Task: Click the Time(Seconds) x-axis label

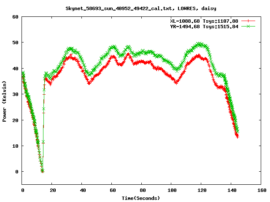Action: coord(141,198)
